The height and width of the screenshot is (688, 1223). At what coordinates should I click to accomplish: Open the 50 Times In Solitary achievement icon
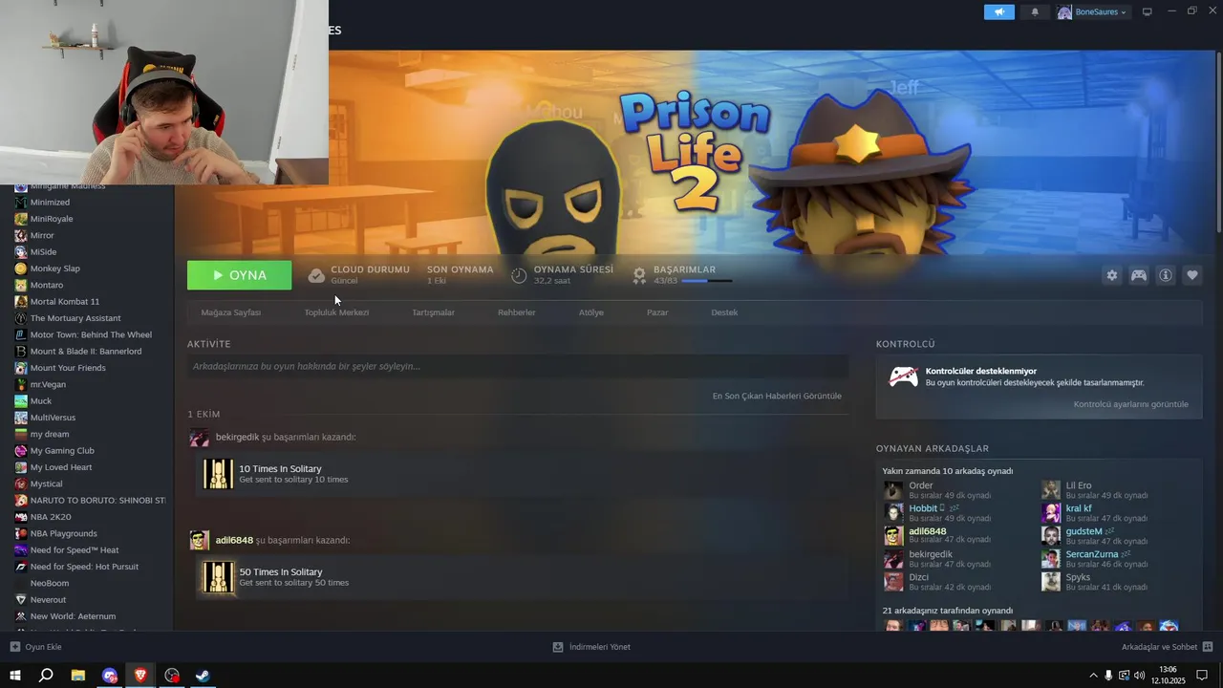coord(218,577)
